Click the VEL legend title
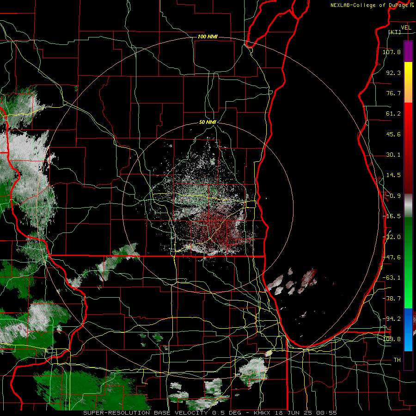 [406, 28]
